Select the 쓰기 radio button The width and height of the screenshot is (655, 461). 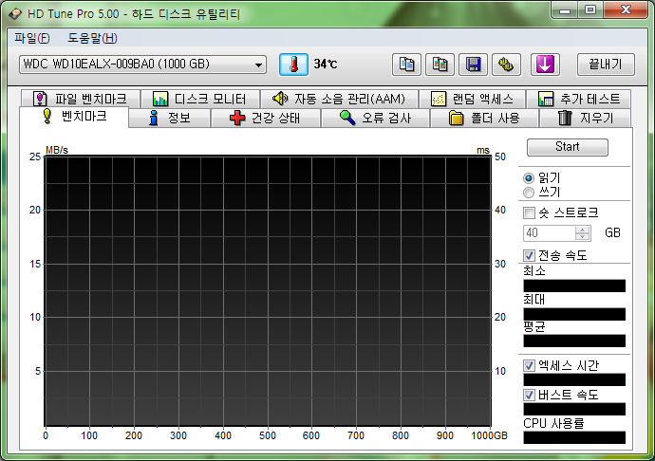(x=529, y=193)
